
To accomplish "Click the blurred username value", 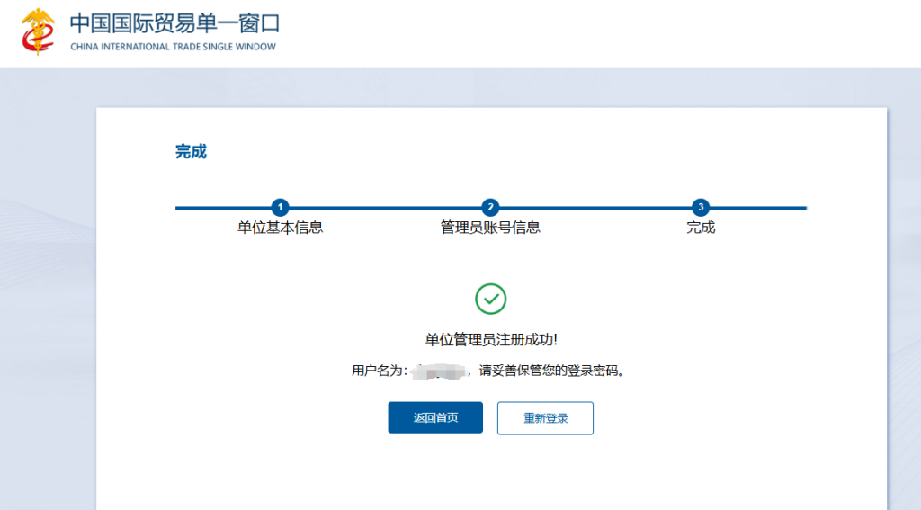I will [x=436, y=371].
